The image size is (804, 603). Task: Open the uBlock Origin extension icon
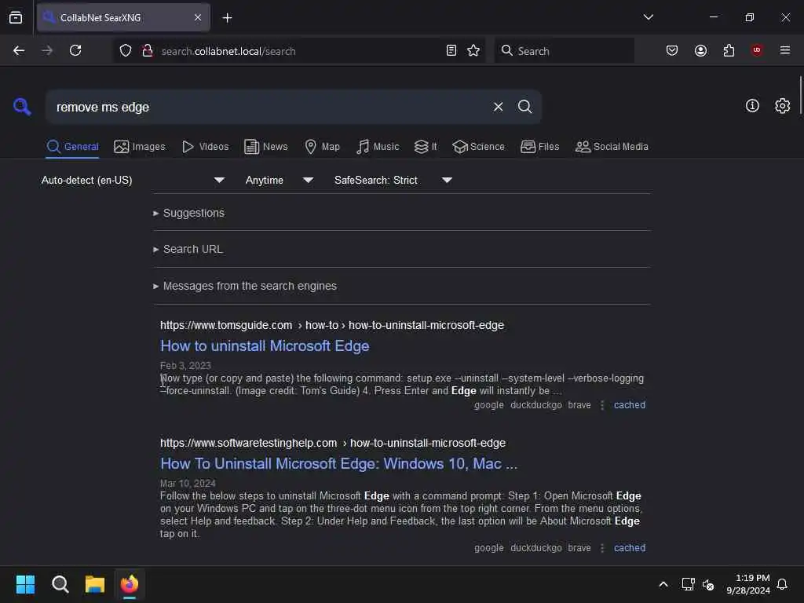756,50
